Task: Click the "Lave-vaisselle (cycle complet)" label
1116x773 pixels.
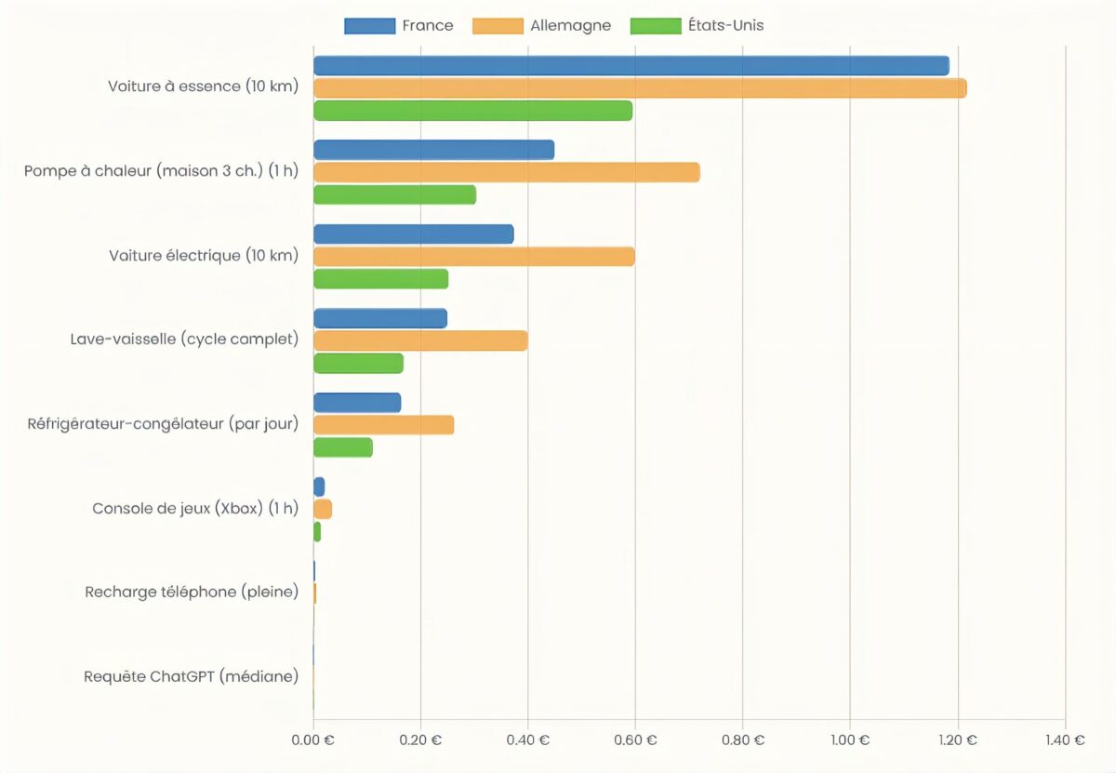Action: 184,339
